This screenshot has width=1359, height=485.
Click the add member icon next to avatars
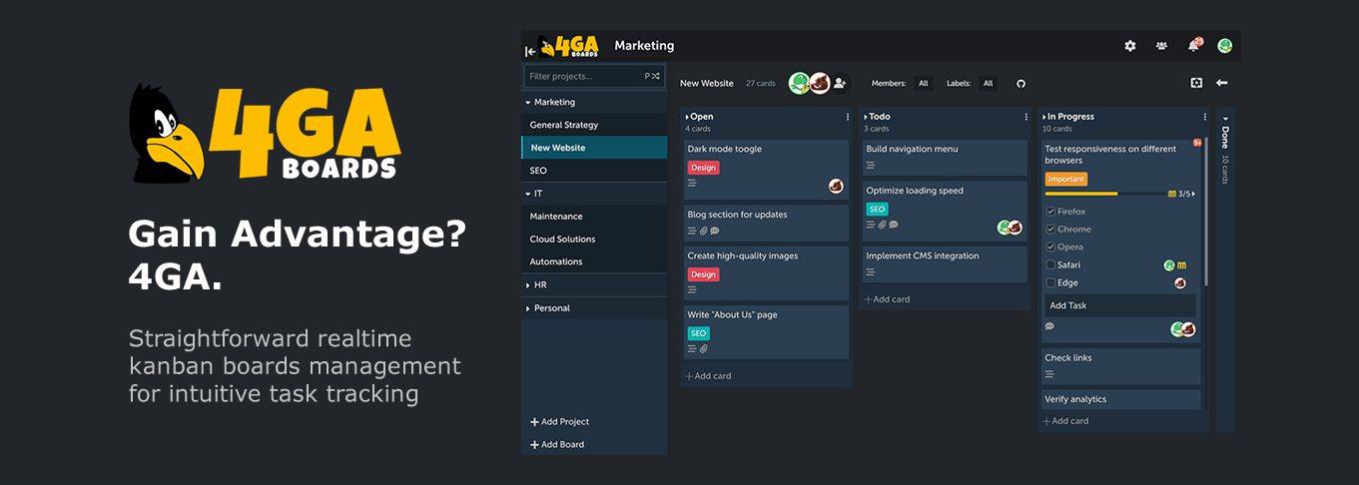(x=840, y=84)
